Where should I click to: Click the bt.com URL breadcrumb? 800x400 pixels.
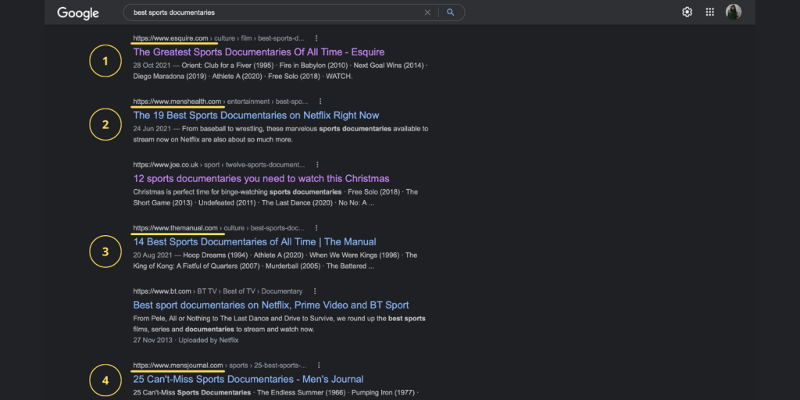coord(218,291)
